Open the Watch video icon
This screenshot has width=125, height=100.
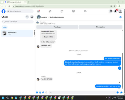click(x=62, y=11)
